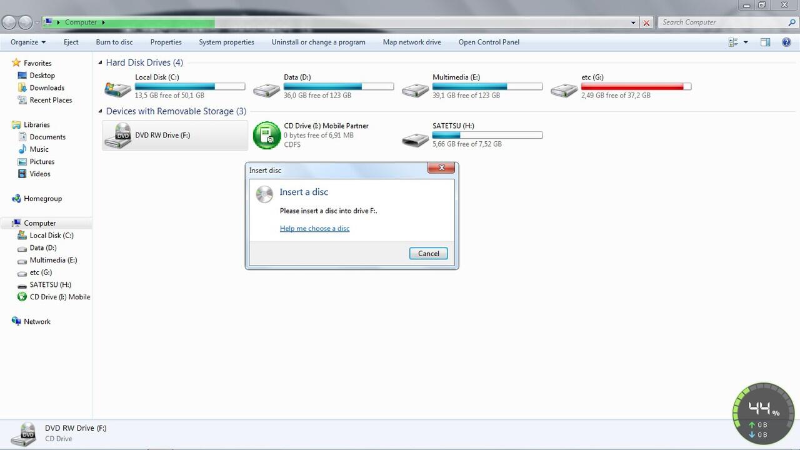Image resolution: width=800 pixels, height=450 pixels.
Task: Select etc (G:) drive icon in main pane
Action: [x=564, y=90]
